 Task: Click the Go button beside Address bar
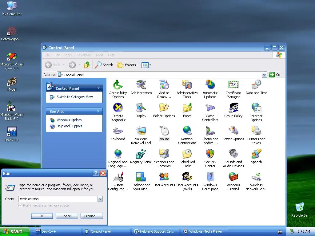tap(275, 75)
